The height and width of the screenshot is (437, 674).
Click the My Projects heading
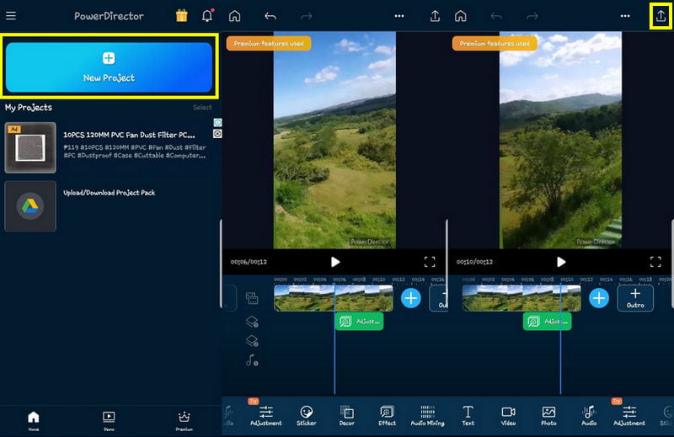pos(29,108)
